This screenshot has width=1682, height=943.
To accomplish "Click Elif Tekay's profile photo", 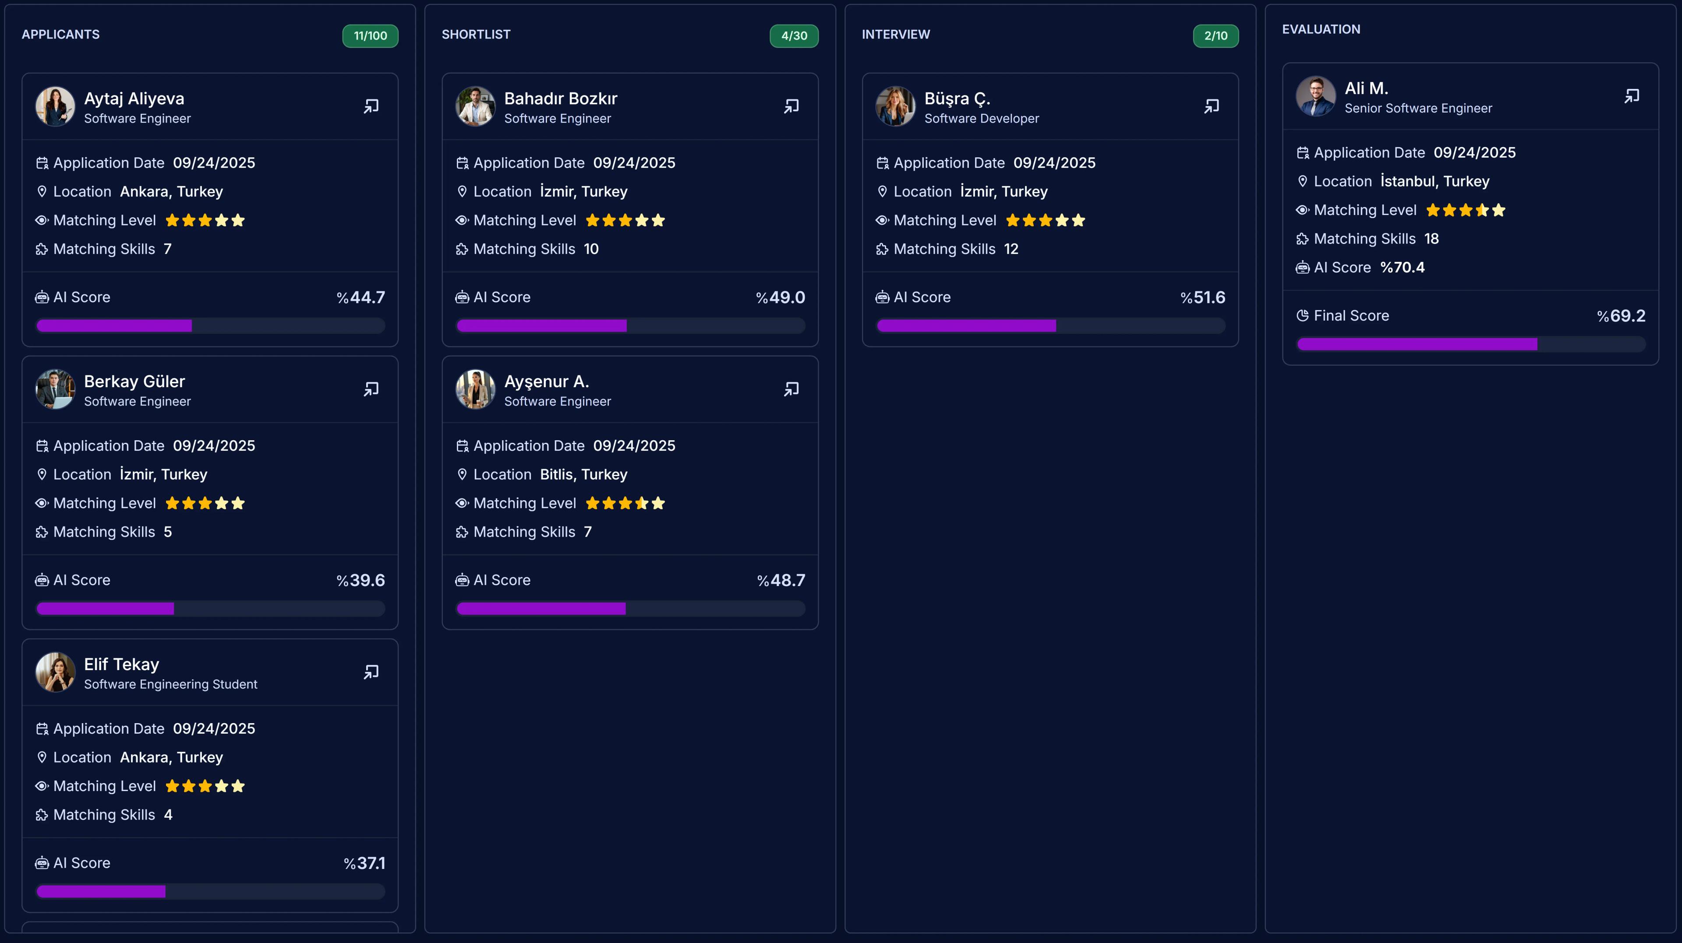I will pos(56,672).
